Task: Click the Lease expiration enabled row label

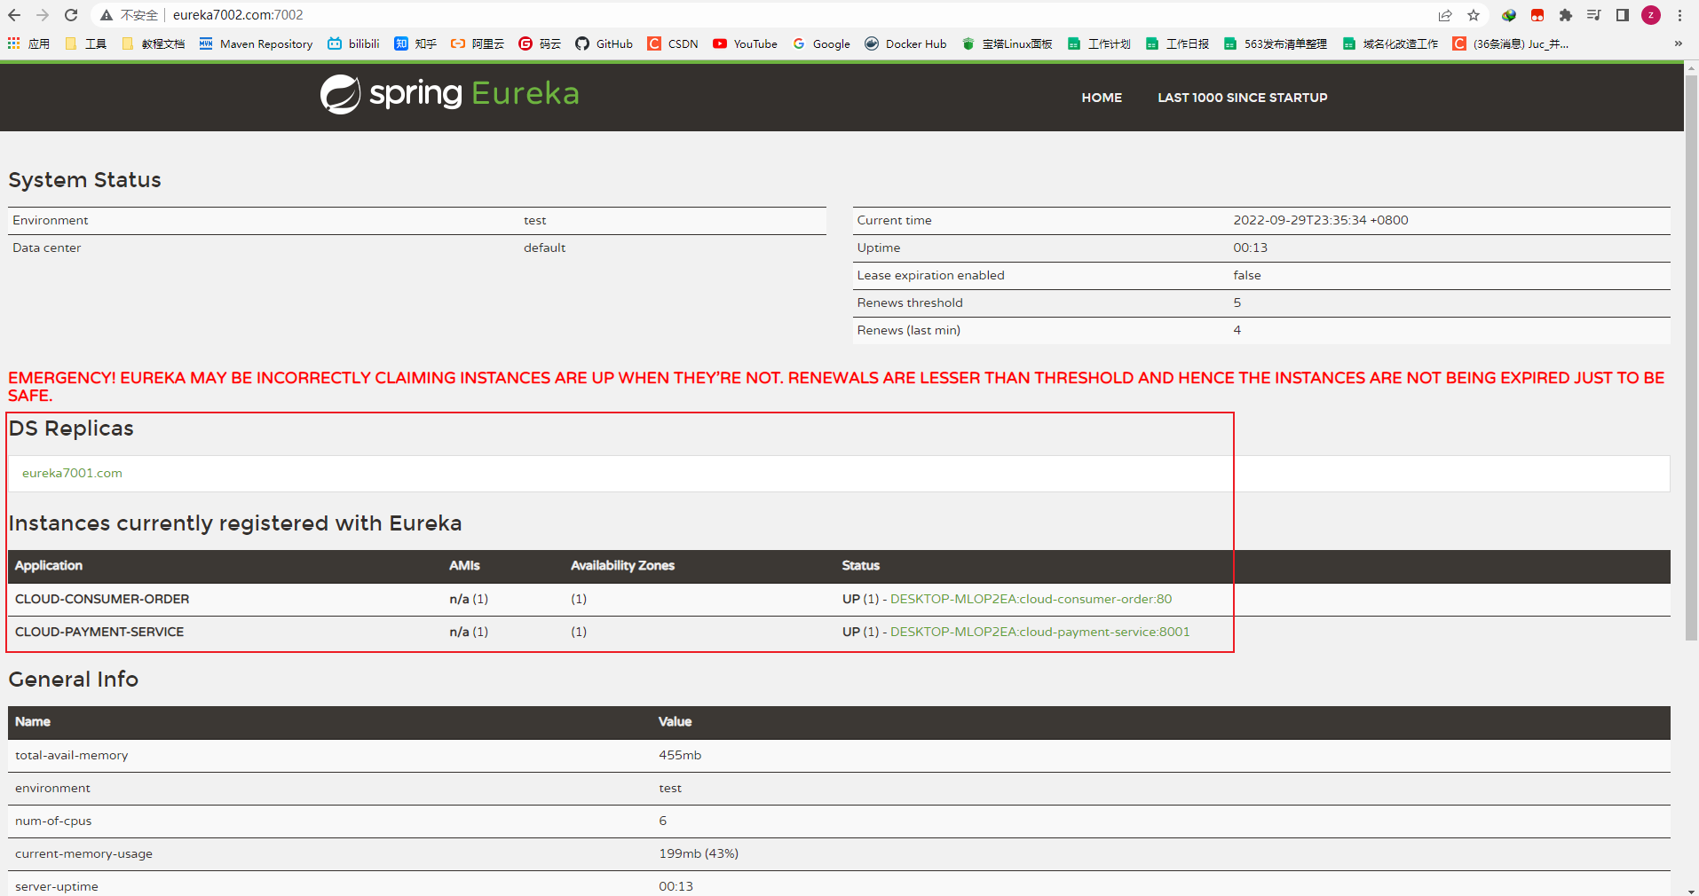Action: point(930,275)
